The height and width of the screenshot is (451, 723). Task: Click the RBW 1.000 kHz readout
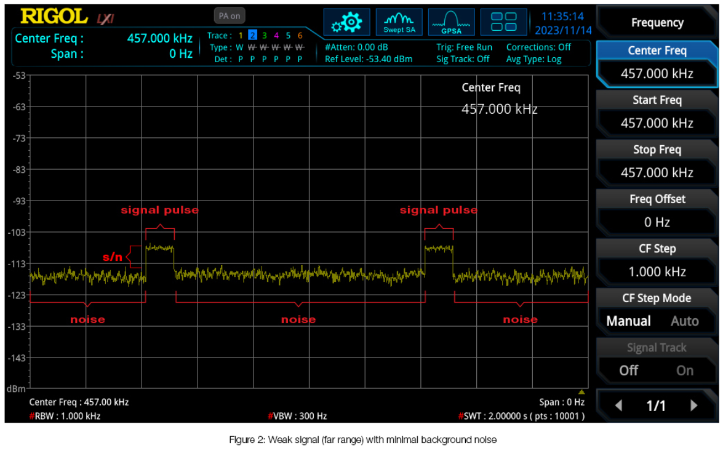click(x=65, y=416)
